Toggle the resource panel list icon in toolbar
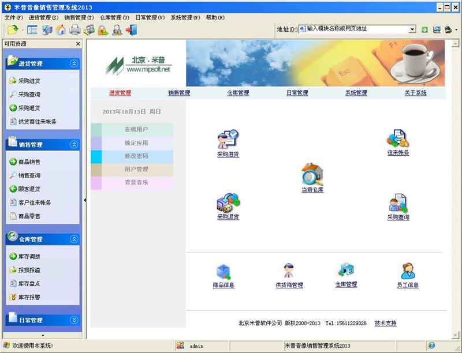This screenshot has height=353, width=462. pyautogui.click(x=32, y=30)
